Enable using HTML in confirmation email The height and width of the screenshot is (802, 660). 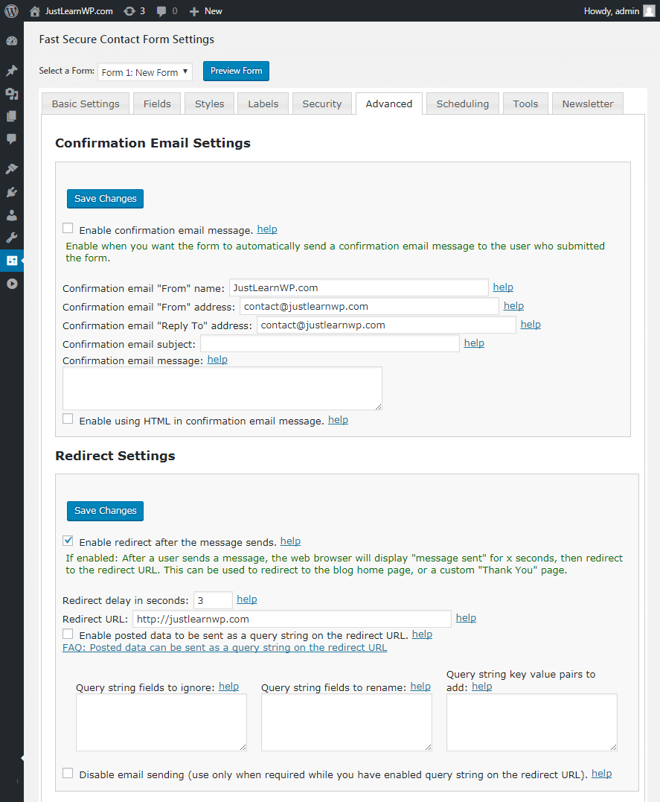68,419
